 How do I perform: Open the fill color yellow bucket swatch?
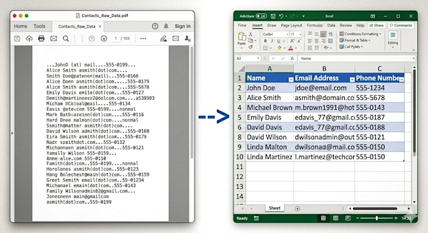pos(279,48)
